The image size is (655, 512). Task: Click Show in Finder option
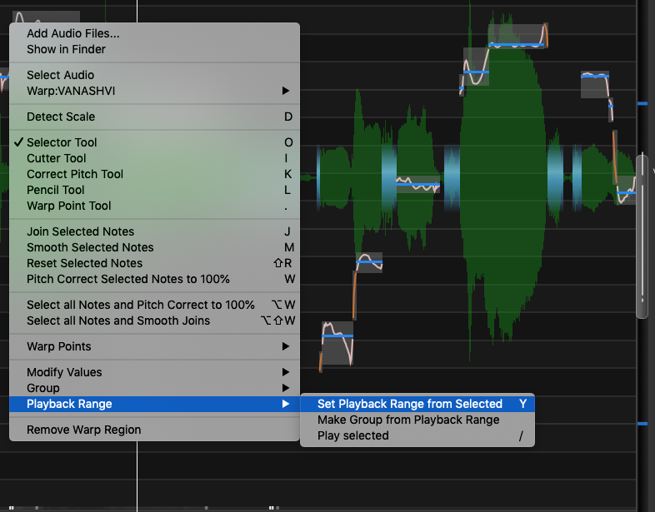coord(66,49)
